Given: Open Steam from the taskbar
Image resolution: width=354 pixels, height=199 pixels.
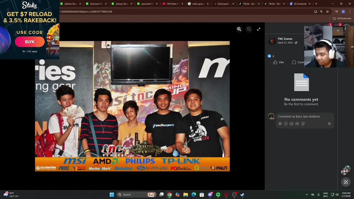Looking at the screenshot, I should 242,195.
